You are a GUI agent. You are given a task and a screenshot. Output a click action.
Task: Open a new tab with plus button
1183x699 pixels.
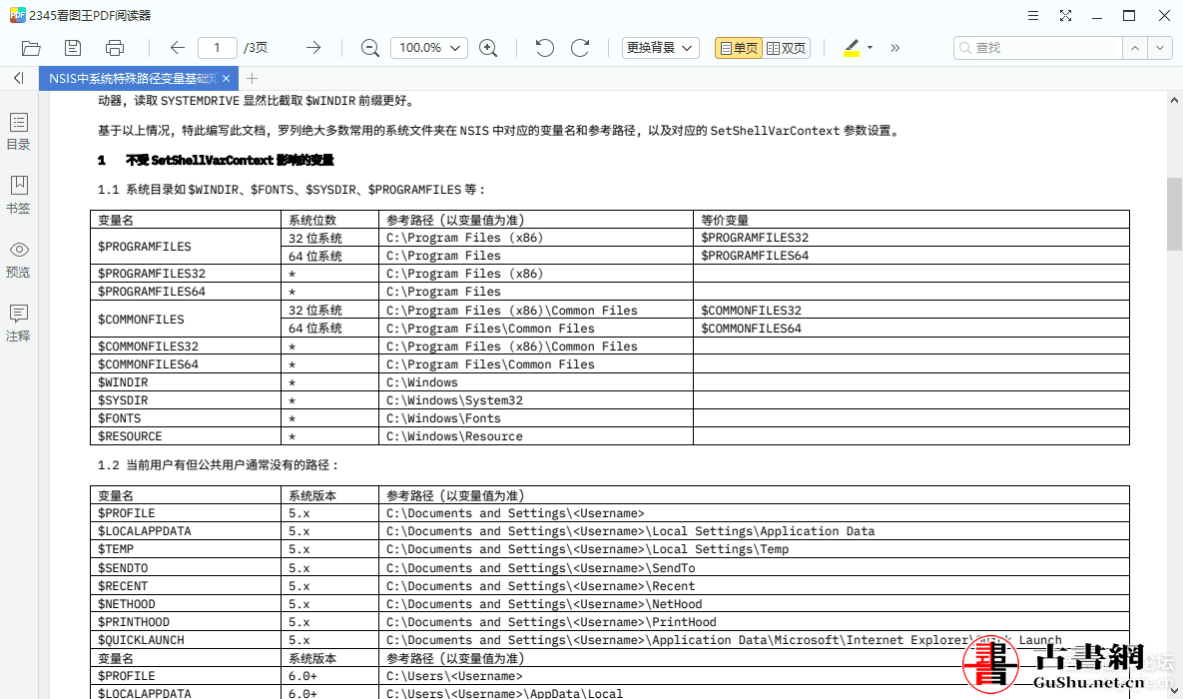tap(253, 78)
